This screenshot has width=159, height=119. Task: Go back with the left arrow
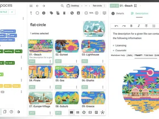(37, 6)
